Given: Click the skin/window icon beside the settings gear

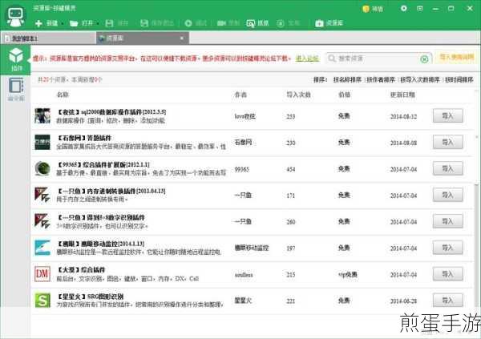Looking at the screenshot, I should 419,8.
